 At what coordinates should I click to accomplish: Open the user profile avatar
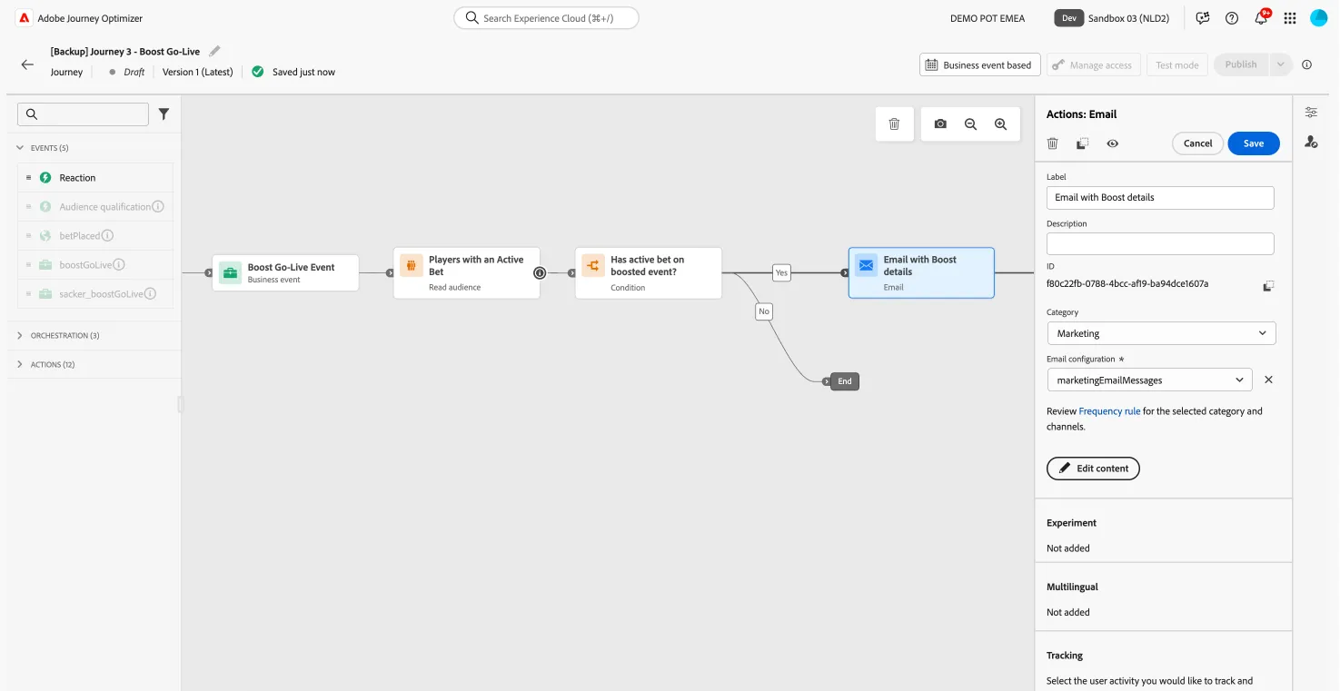point(1319,18)
